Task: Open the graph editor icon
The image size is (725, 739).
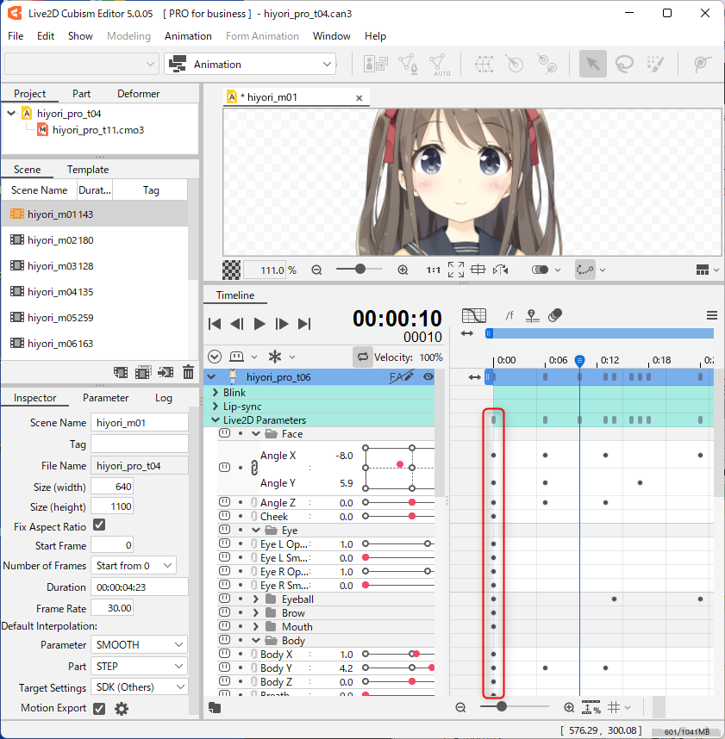Action: tap(473, 315)
